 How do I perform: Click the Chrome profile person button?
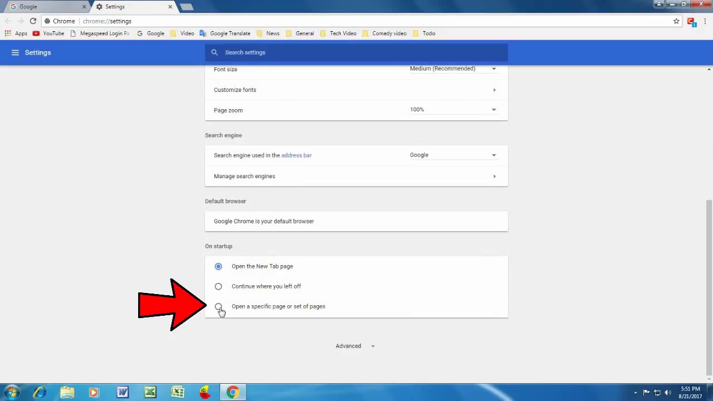tap(659, 4)
